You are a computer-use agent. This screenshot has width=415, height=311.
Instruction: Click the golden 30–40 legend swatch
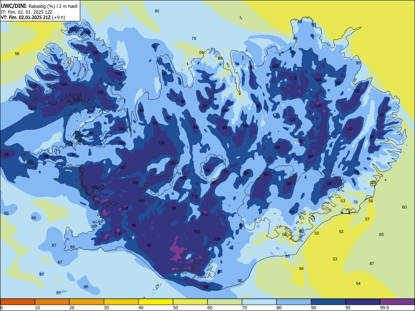pos(121,302)
